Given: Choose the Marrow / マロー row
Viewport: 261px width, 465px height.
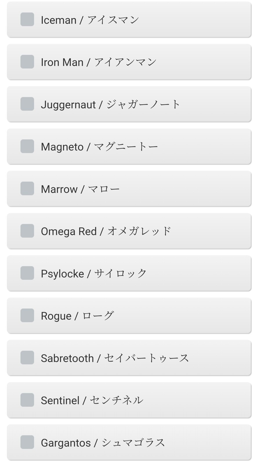Looking at the screenshot, I should click(x=129, y=189).
